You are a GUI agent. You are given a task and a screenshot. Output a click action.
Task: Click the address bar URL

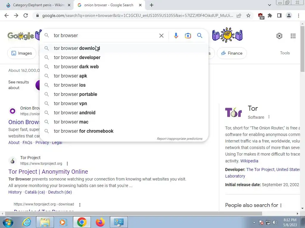137,15
